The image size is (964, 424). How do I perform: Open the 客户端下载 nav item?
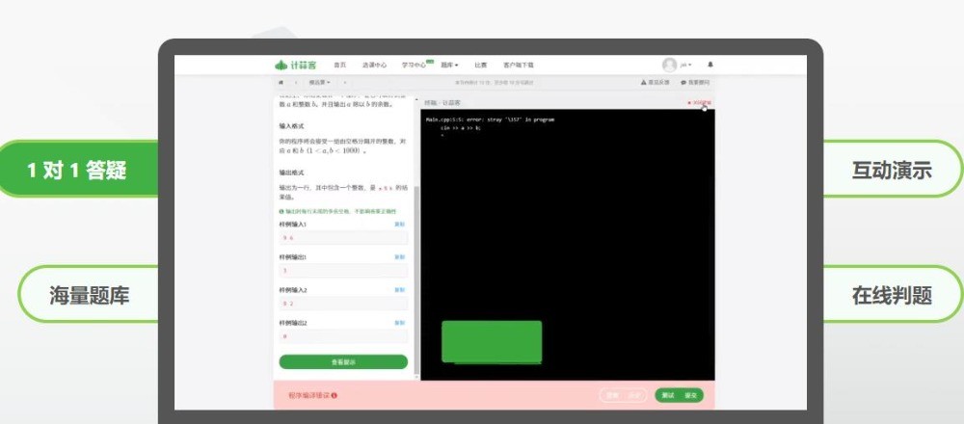coord(519,66)
